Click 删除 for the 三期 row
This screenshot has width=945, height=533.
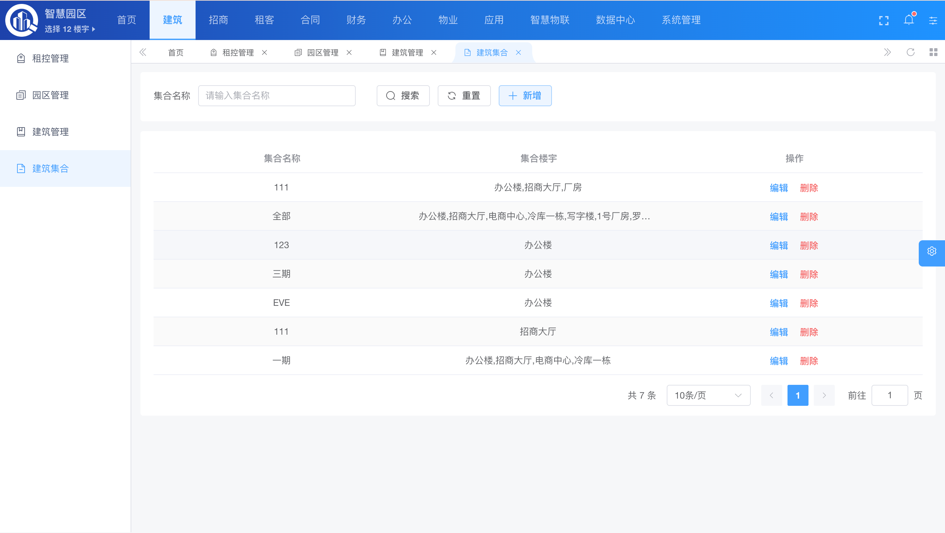point(808,274)
